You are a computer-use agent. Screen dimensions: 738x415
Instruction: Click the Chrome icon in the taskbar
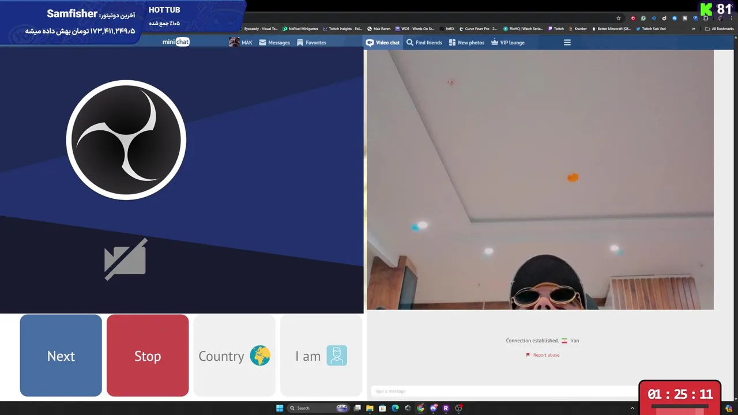[420, 408]
